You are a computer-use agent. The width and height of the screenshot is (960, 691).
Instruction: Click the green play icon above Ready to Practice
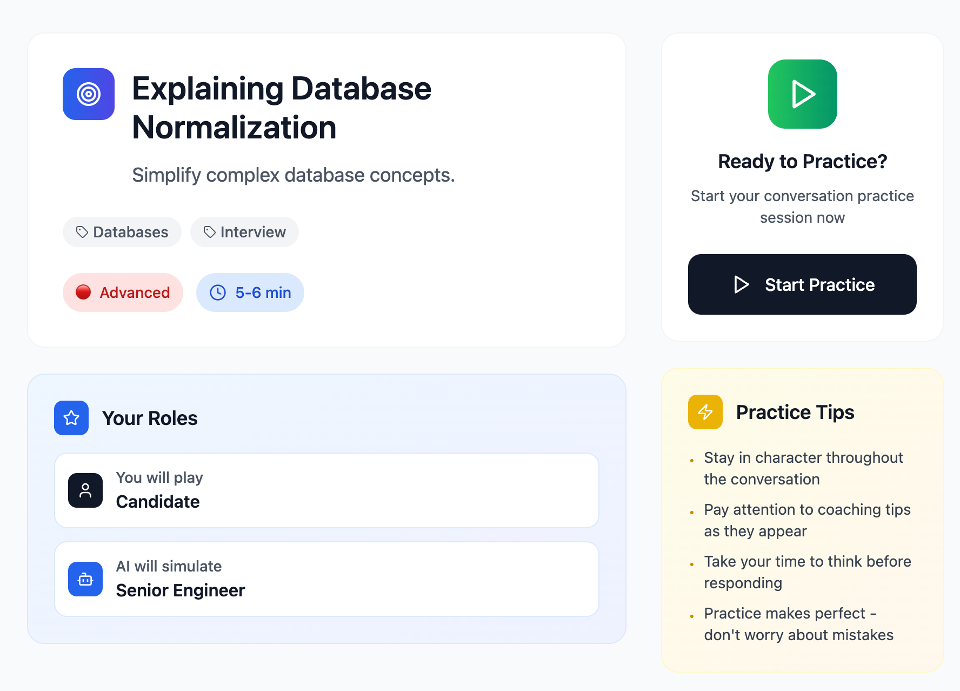(803, 94)
